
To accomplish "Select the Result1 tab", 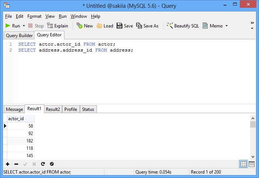I will (x=34, y=109).
